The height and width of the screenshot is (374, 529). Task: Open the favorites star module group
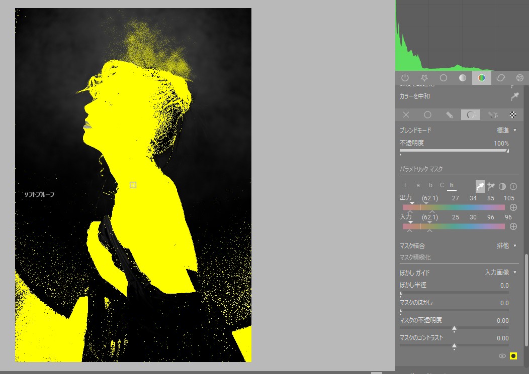424,78
